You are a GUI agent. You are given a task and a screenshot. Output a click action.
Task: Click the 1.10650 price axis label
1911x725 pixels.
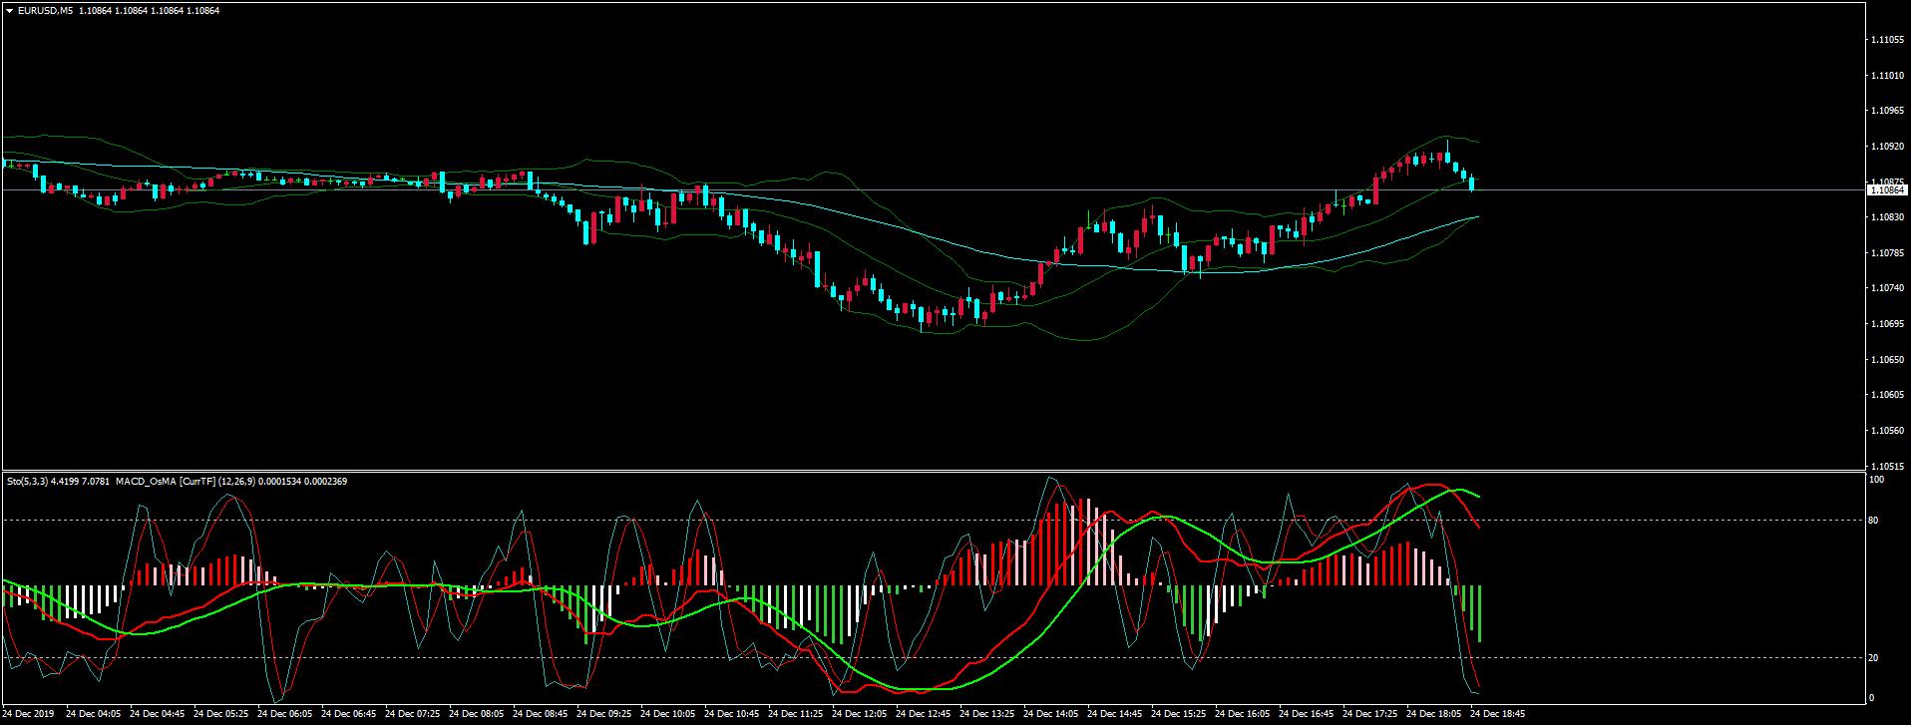[x=1888, y=360]
